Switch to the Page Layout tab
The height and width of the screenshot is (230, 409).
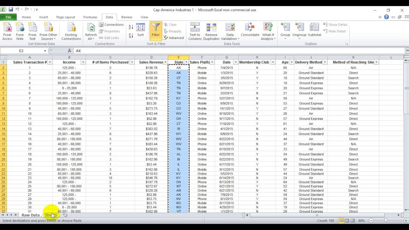click(66, 17)
